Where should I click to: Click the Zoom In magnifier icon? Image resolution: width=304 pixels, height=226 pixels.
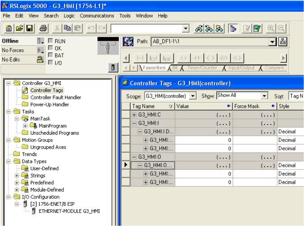pos(271,29)
